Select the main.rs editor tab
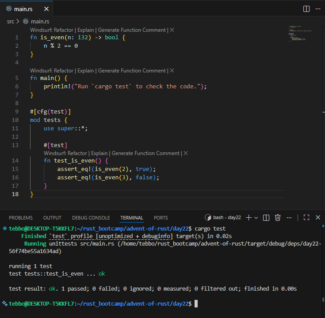The width and height of the screenshot is (325, 318). coord(27,9)
